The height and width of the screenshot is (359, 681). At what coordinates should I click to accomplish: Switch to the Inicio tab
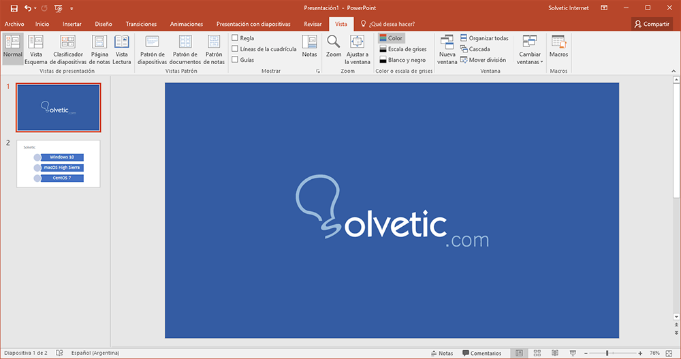[42, 24]
